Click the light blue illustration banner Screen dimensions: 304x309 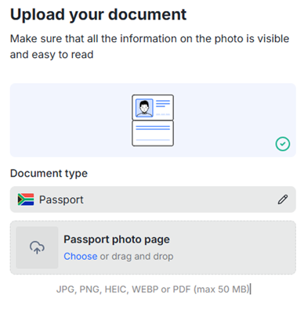pos(153,120)
